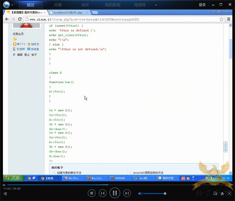Screen dimensions: 235x201
Task: Select the localhost/1106/01.php browser tab
Action: coord(68,13)
